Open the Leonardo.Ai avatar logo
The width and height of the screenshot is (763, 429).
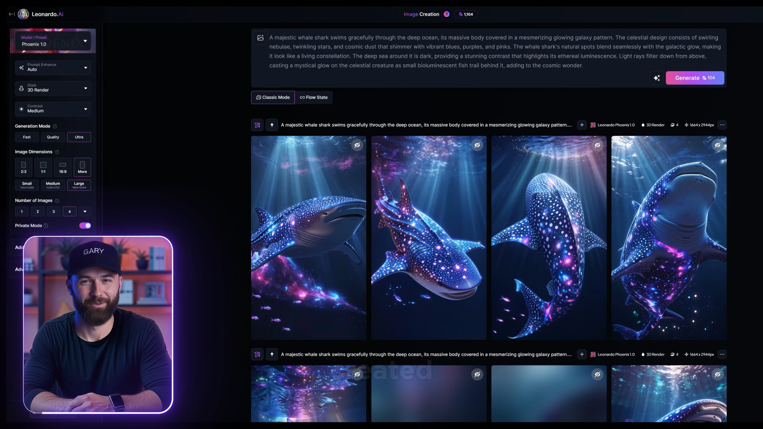(x=23, y=14)
